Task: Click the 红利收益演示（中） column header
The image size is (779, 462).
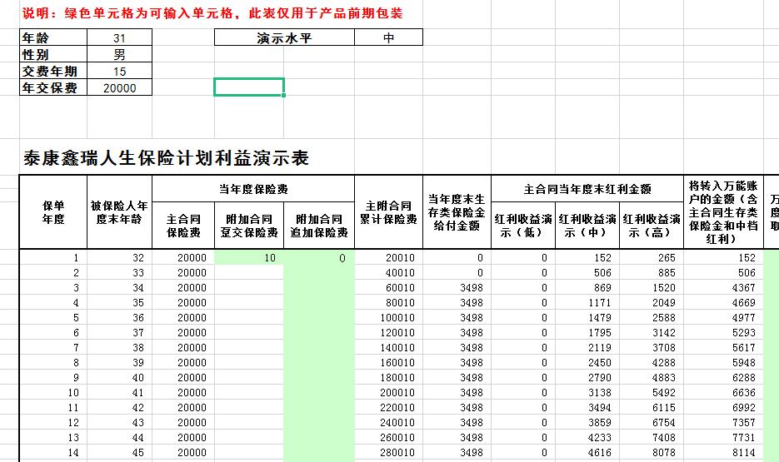Action: point(587,226)
